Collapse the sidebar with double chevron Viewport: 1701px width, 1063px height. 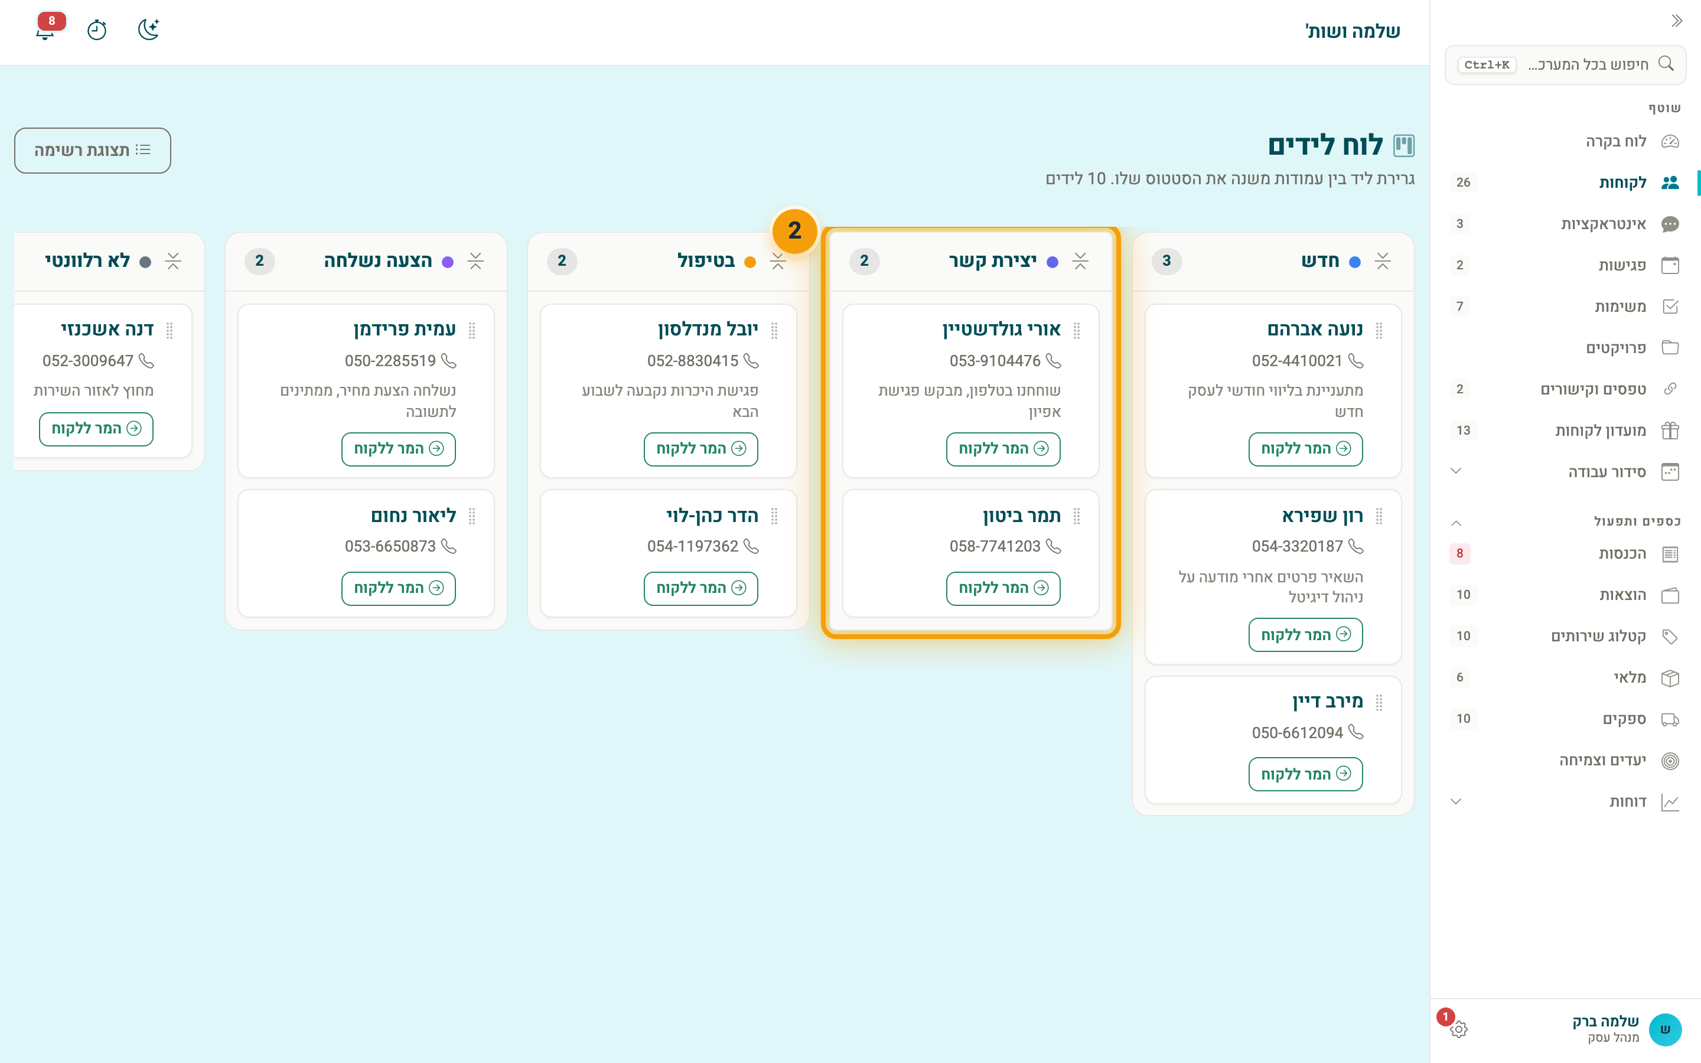1676,21
